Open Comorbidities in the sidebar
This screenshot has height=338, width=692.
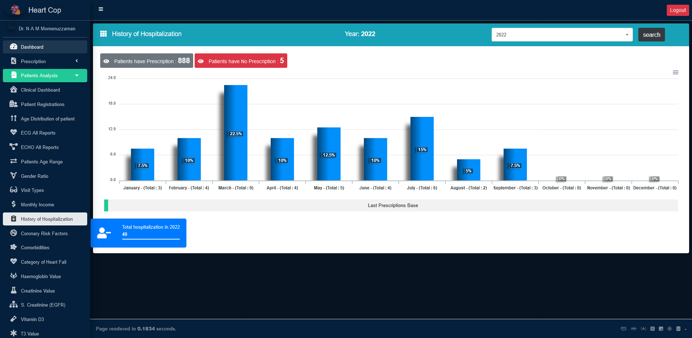(35, 247)
